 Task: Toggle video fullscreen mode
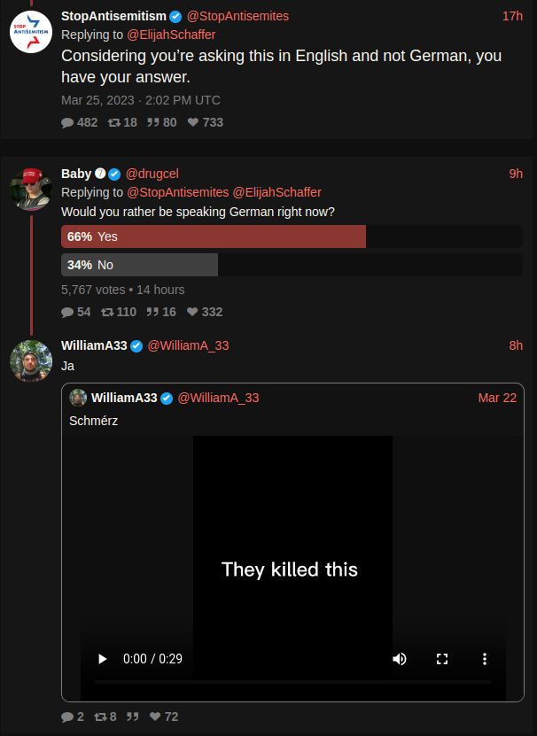[442, 659]
